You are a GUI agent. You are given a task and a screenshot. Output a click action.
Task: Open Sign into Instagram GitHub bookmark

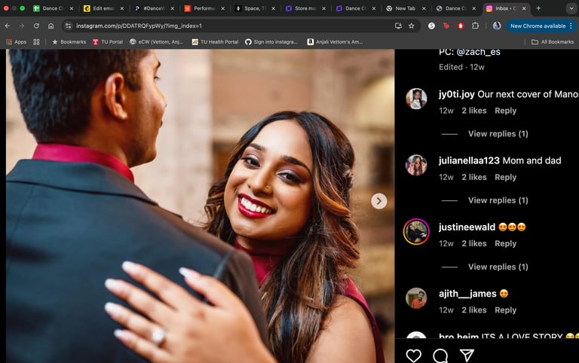point(271,42)
